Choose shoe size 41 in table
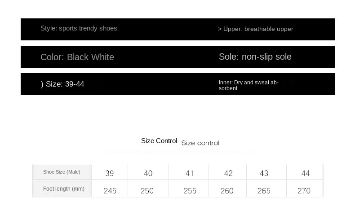 [190, 173]
